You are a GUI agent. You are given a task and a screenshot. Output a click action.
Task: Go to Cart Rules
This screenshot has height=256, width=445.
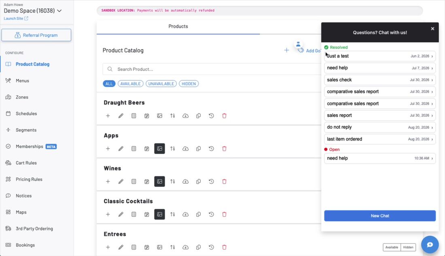click(26, 163)
